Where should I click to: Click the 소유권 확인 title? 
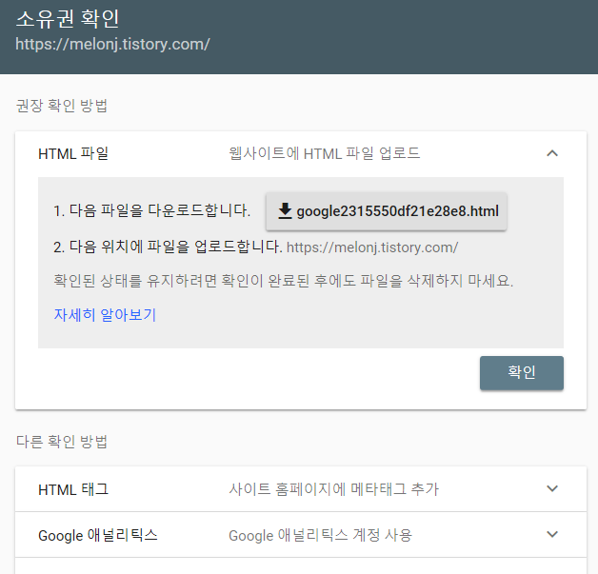pos(68,19)
